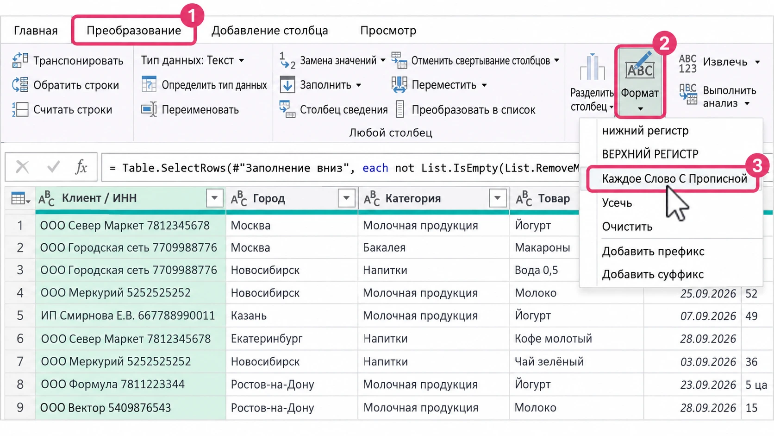Click the formula bar cancel X icon
Viewport: 774px width, 436px height.
pyautogui.click(x=22, y=167)
